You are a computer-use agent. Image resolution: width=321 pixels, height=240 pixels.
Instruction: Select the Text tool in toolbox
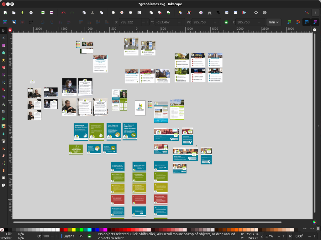[3, 104]
